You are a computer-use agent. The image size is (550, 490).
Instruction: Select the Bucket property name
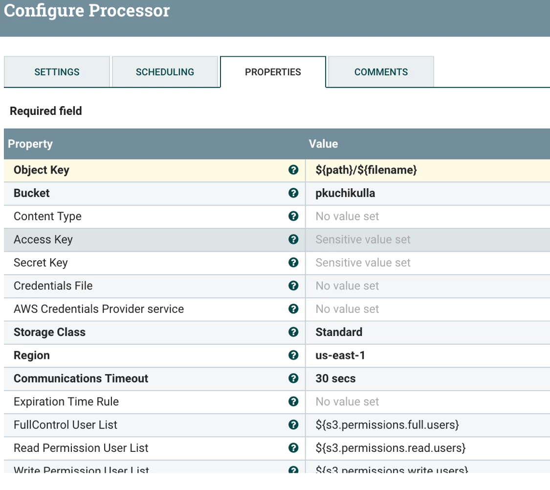coord(32,193)
